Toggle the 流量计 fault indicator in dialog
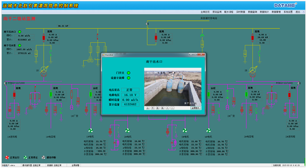Image resolution: width=307 pixels, height=168 pixels. click(129, 78)
